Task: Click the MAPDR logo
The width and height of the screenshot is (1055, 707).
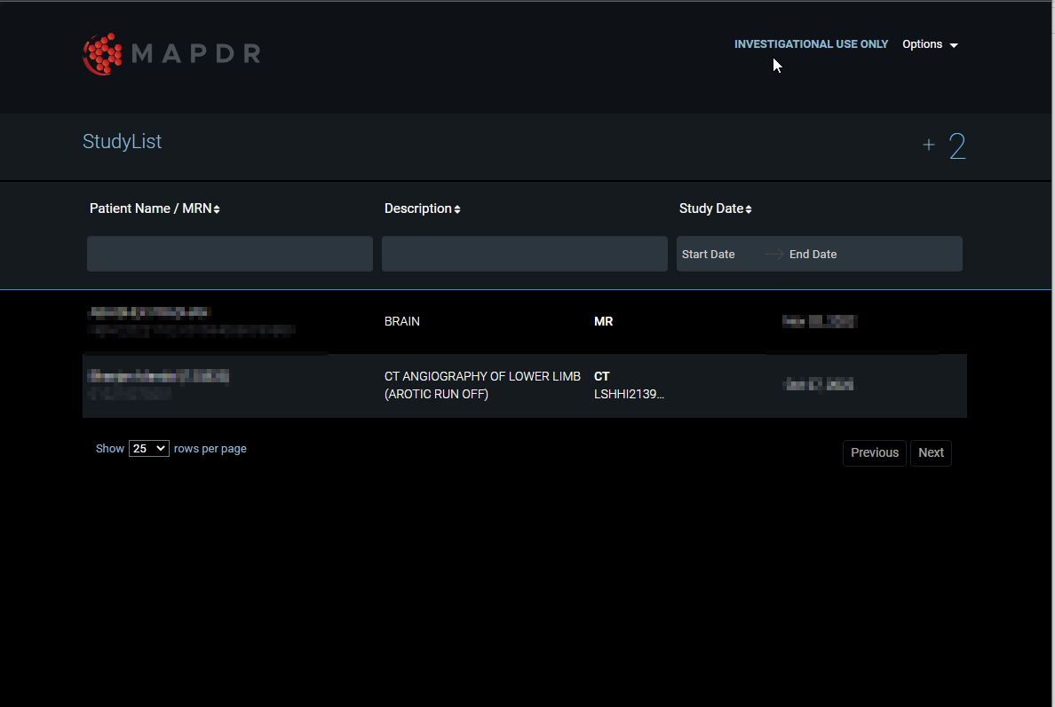Action: pyautogui.click(x=171, y=54)
